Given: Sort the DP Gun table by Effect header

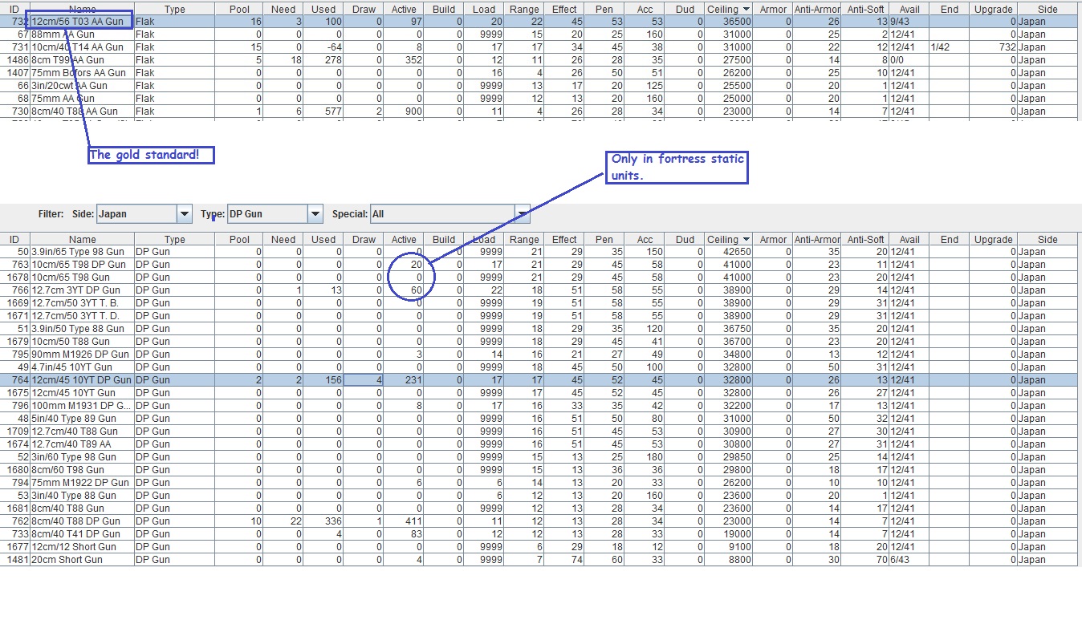Looking at the screenshot, I should [564, 239].
